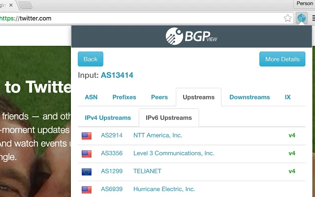Open the Chrome hamburger menu
This screenshot has height=197, width=315.
point(314,18)
